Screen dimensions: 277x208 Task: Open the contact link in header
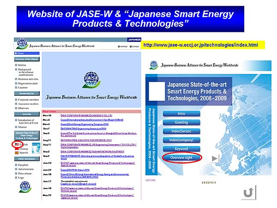pos(134,47)
